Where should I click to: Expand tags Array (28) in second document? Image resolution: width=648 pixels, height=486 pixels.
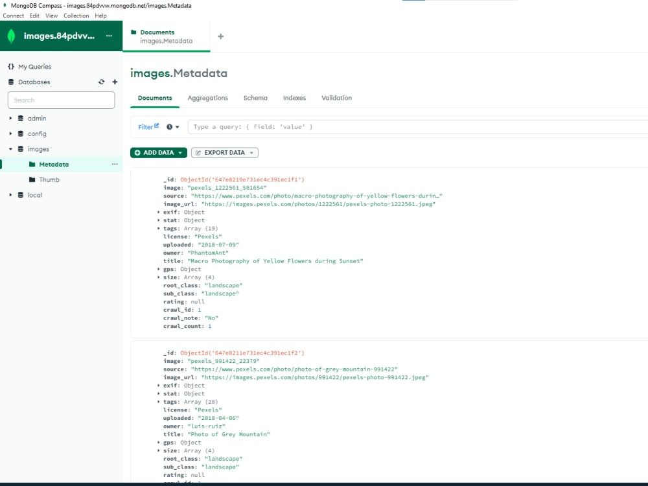[x=159, y=402]
